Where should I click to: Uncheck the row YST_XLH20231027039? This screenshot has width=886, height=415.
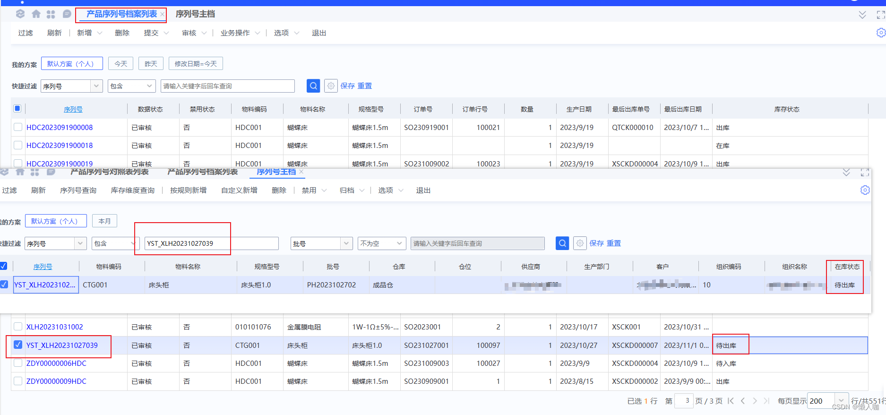(x=18, y=345)
